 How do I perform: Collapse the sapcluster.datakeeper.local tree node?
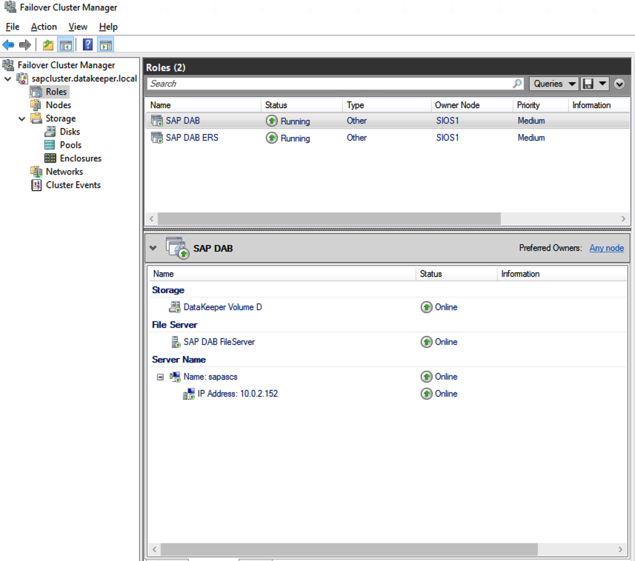point(8,79)
